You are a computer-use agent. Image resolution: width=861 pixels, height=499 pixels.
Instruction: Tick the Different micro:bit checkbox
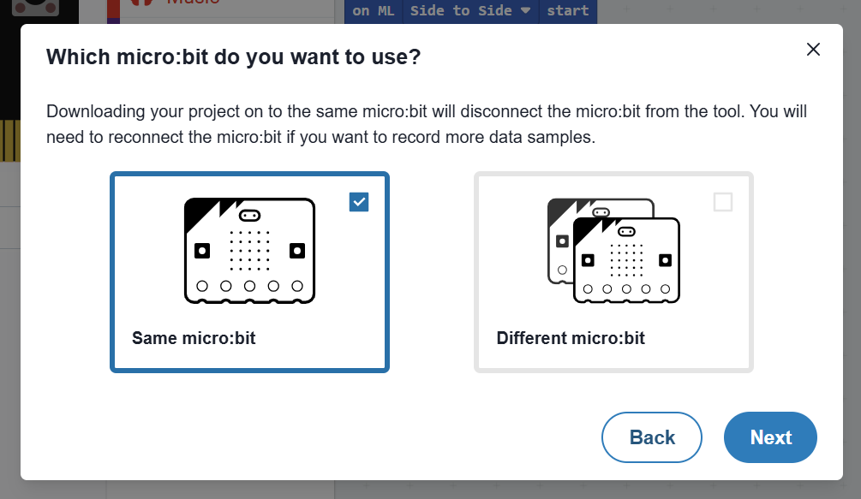click(723, 202)
